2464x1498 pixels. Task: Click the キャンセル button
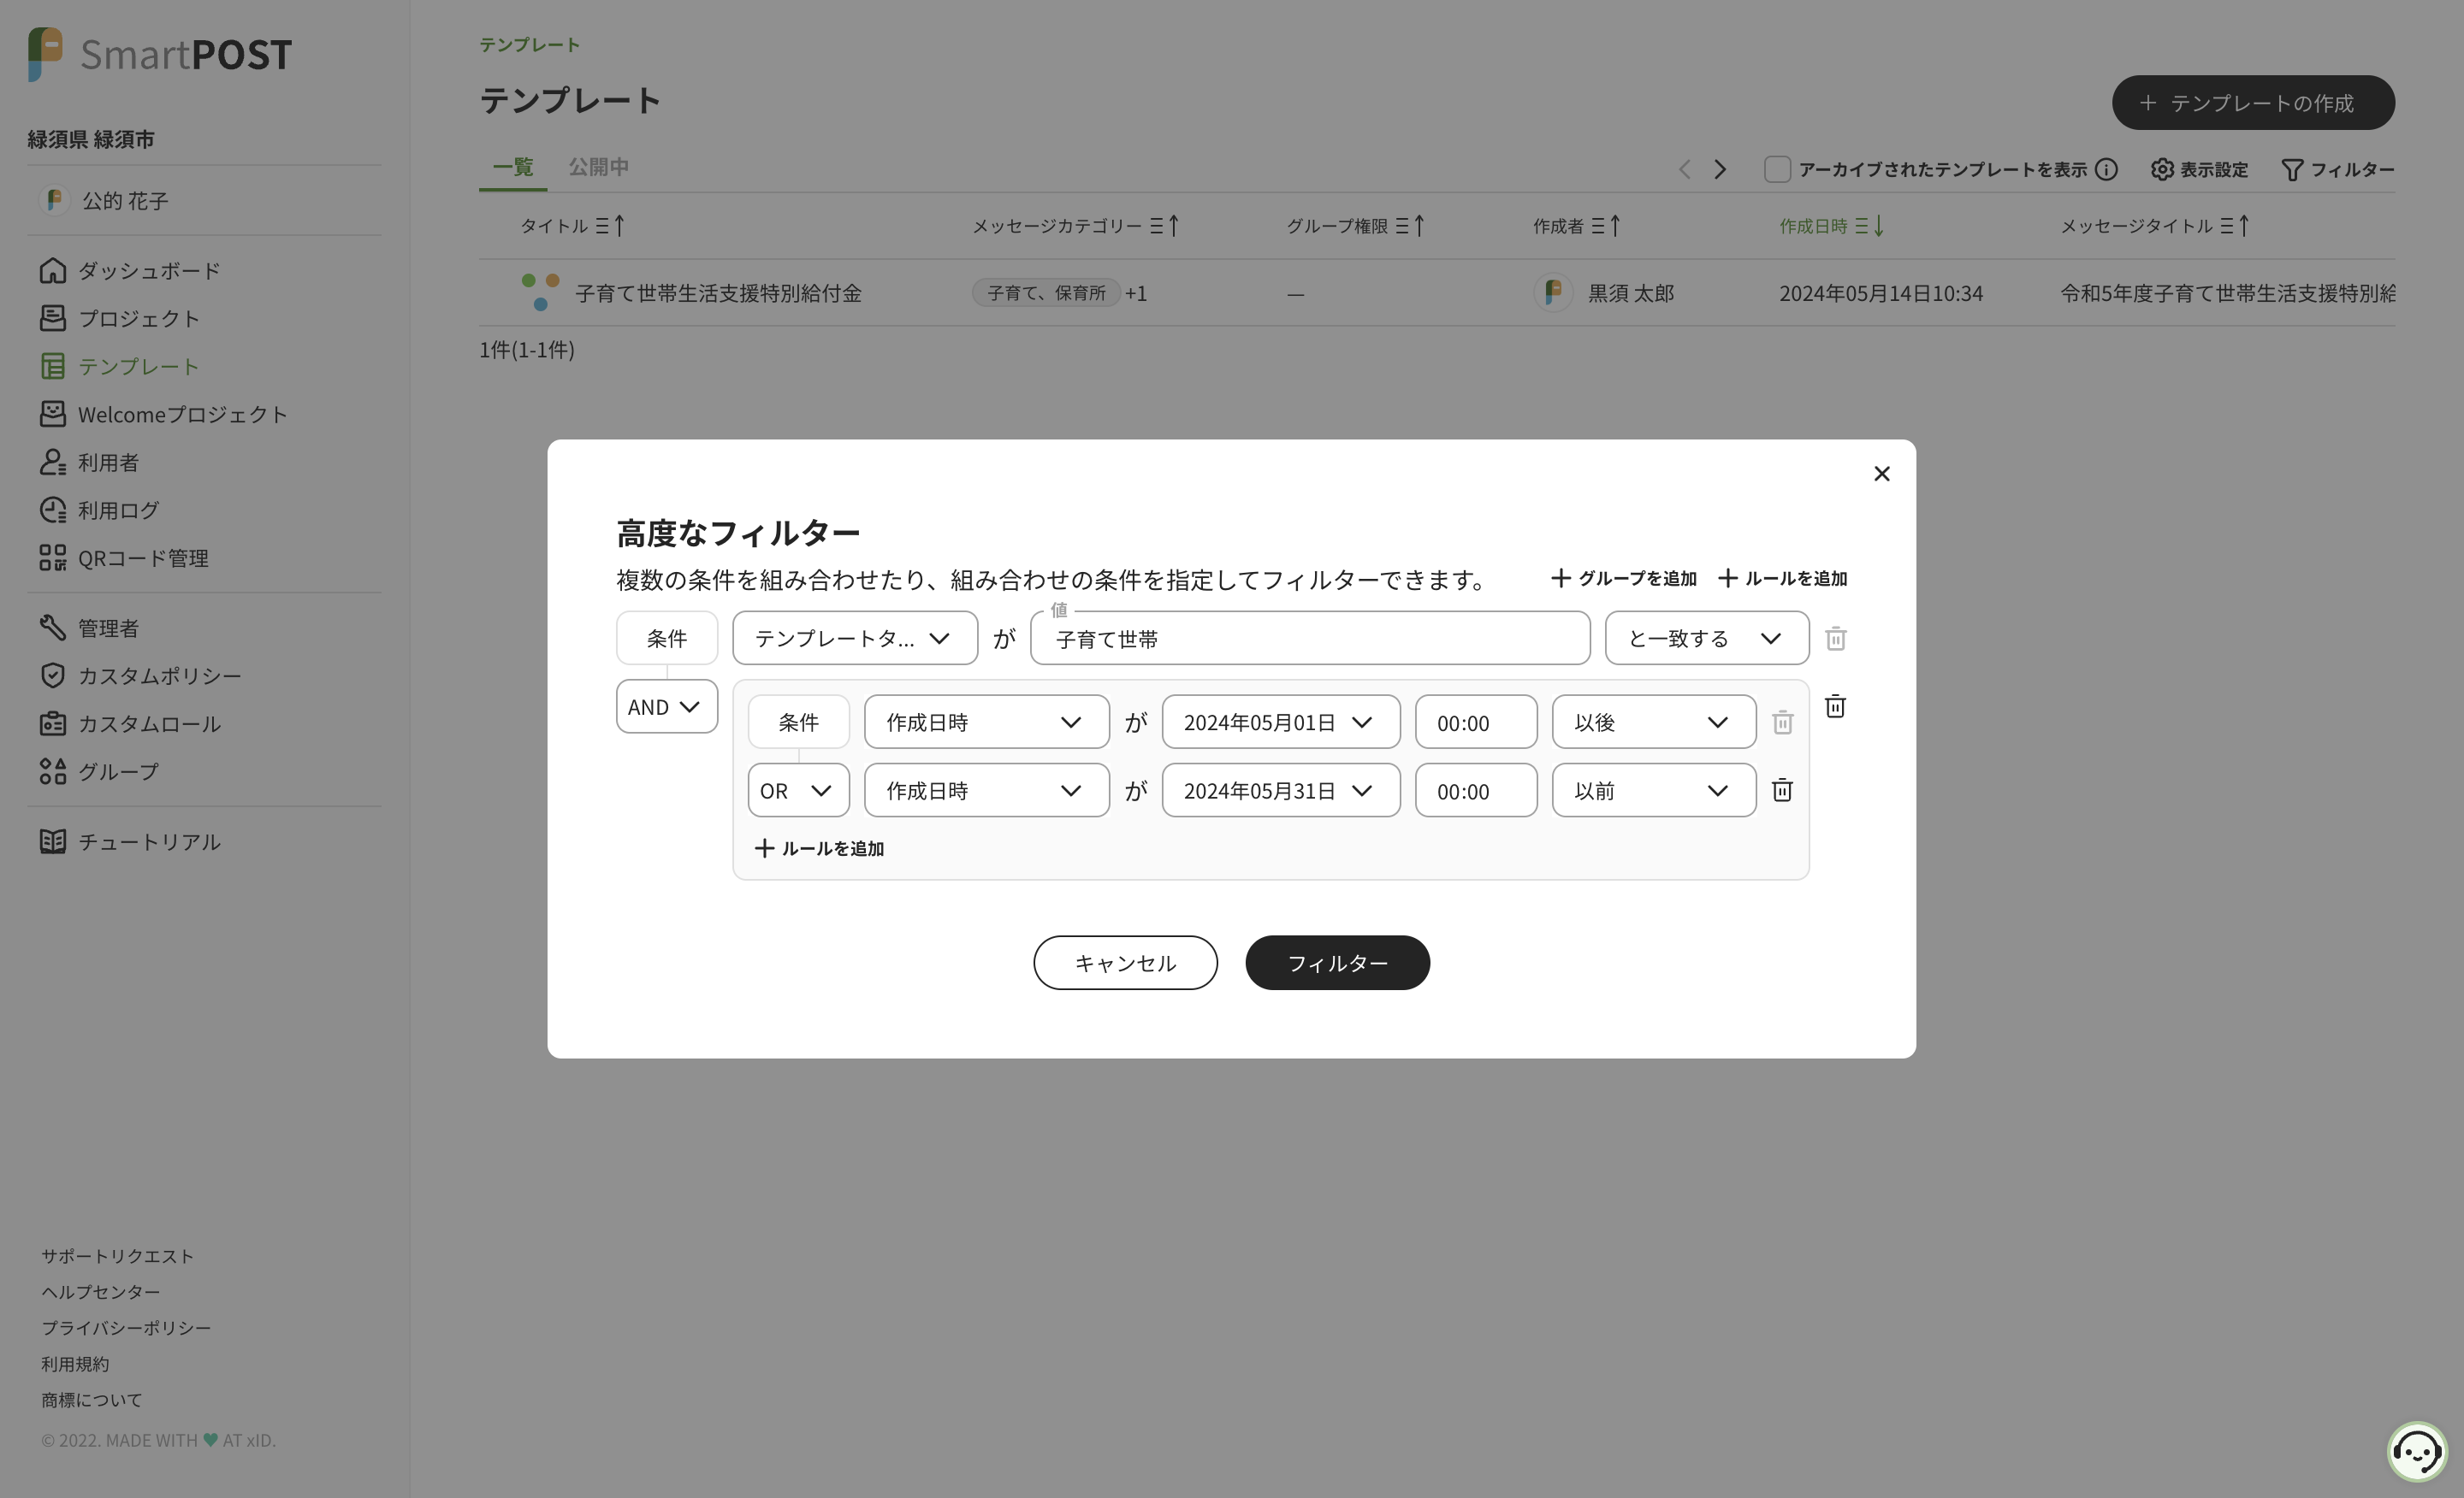pos(1125,963)
